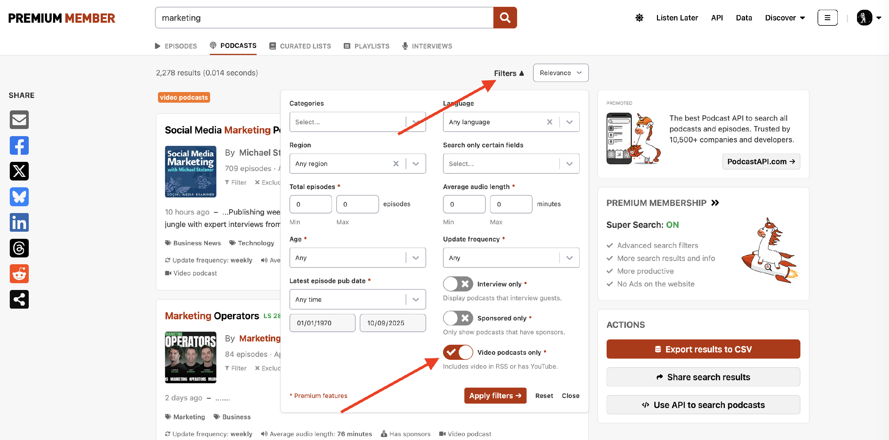
Task: Share results on LinkedIn
Action: (19, 222)
